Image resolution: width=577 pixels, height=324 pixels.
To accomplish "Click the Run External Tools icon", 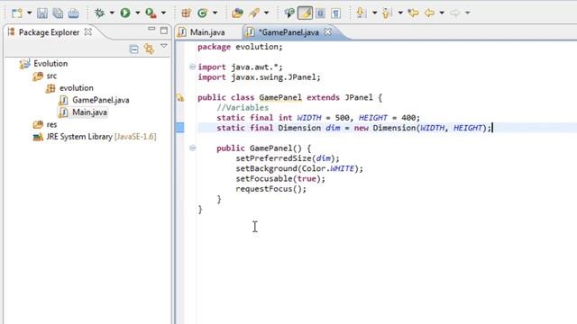I will 151,13.
